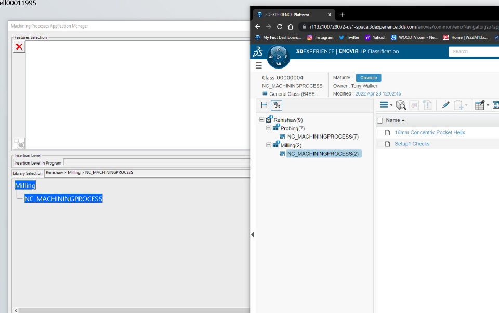This screenshot has height=313, width=499.
Task: Open the add-document dropdown in toolbar
Action: pos(461,105)
